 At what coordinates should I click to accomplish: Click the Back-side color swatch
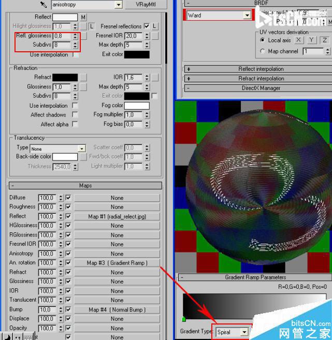65,157
